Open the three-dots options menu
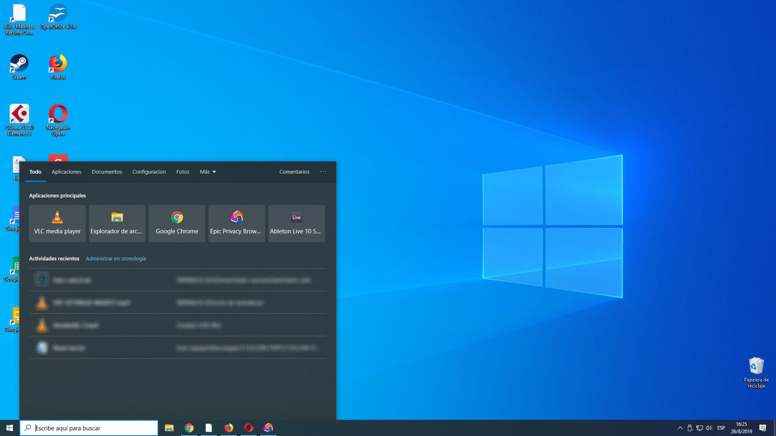The image size is (776, 436). point(323,172)
